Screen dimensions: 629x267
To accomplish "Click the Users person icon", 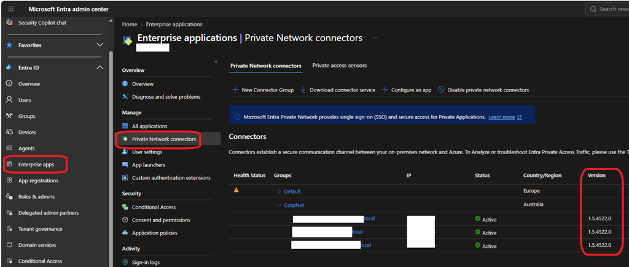I will tap(9, 100).
